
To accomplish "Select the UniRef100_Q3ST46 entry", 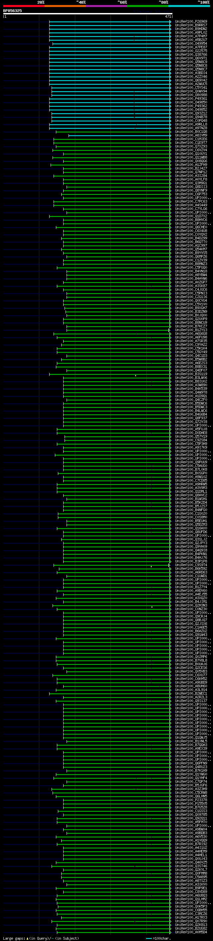I will 191,866.
